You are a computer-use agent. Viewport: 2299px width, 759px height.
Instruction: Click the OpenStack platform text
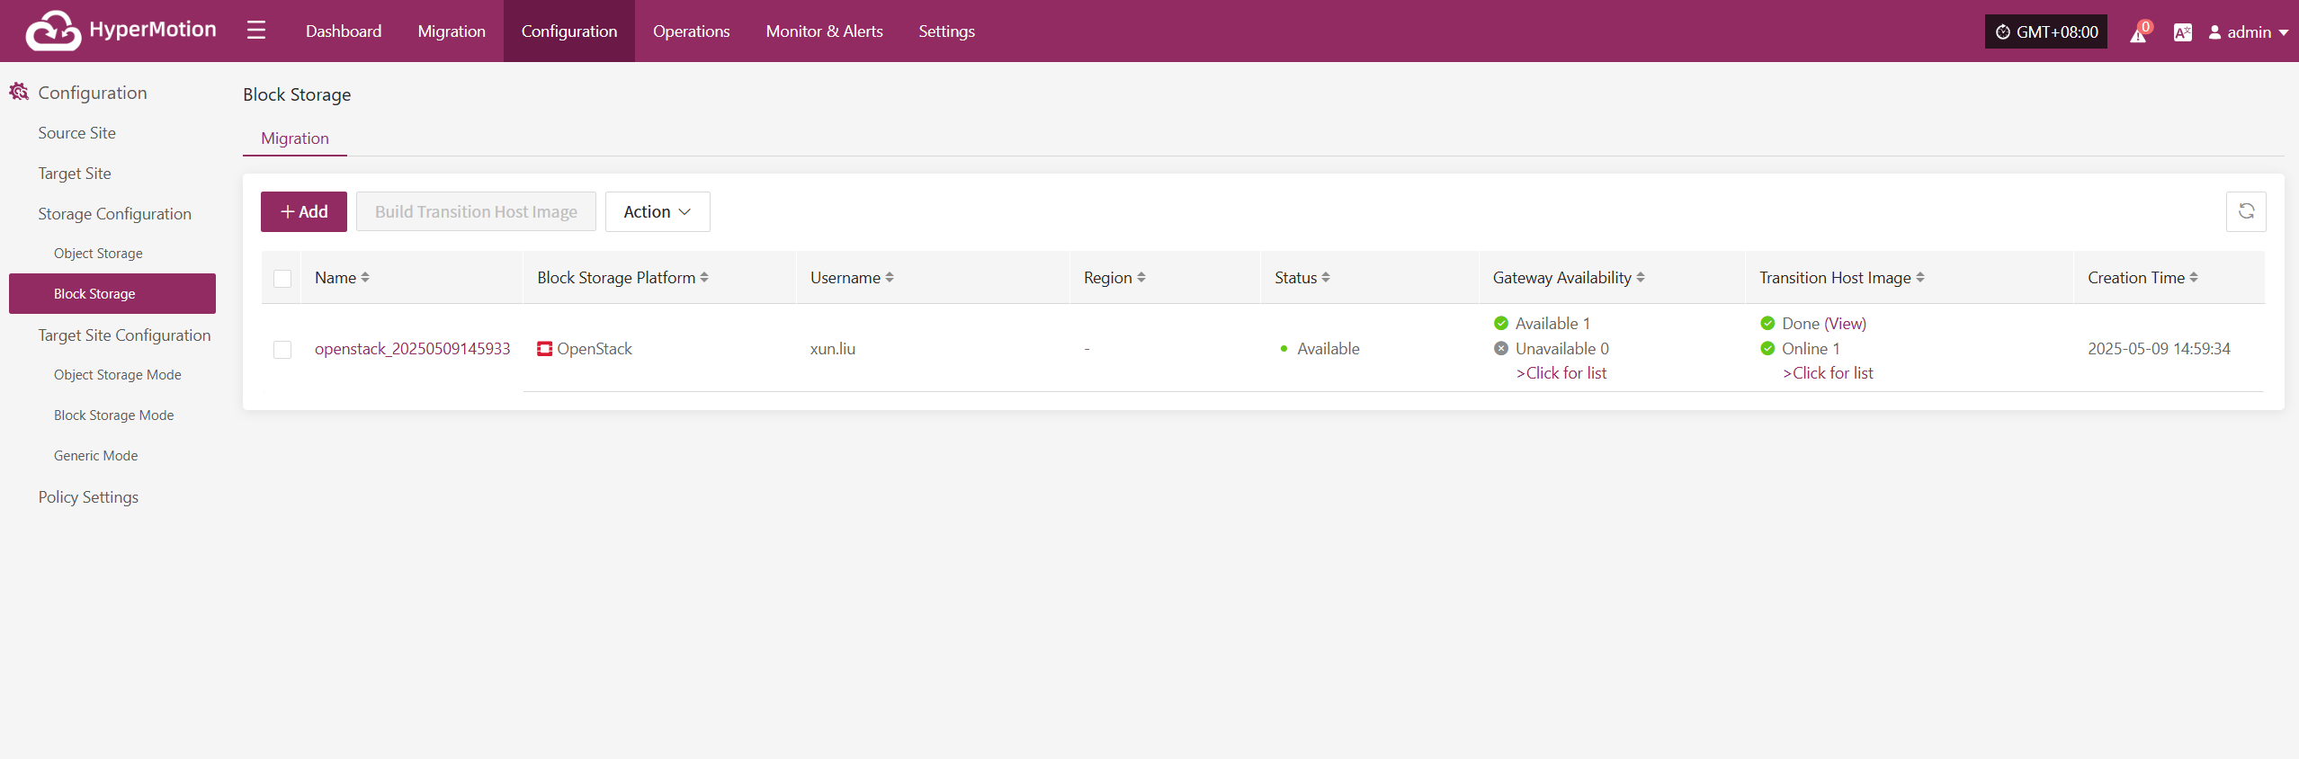595,349
